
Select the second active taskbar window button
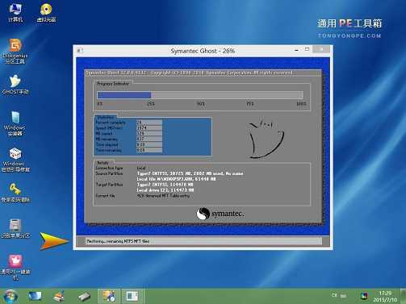click(132, 296)
